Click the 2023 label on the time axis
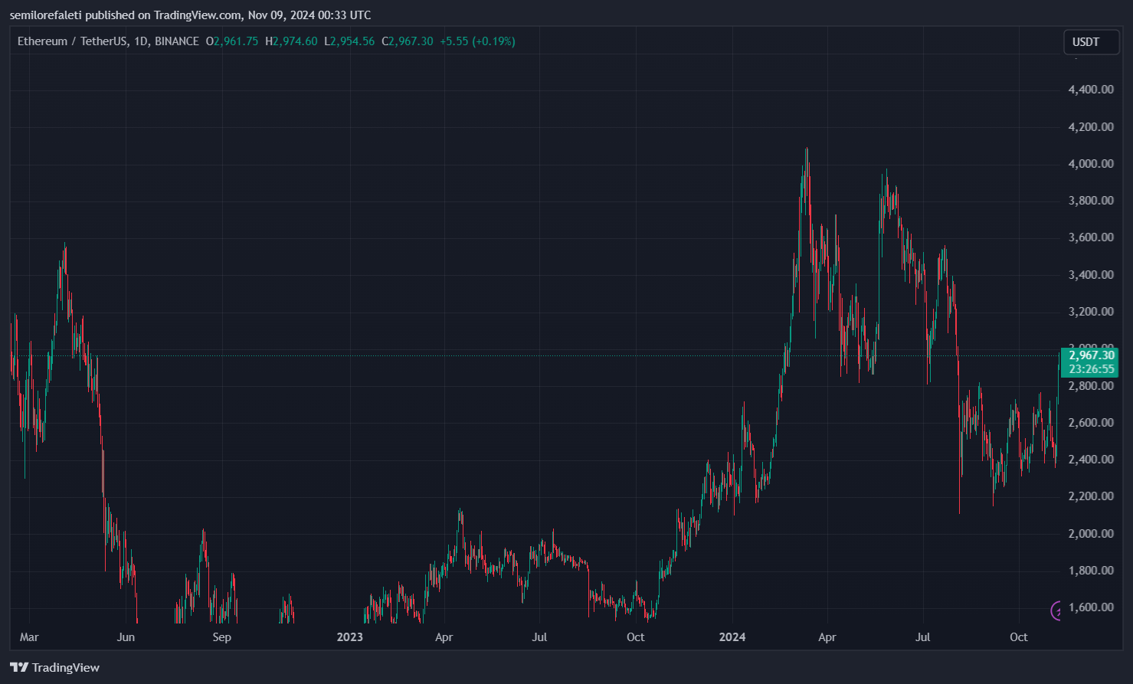The height and width of the screenshot is (684, 1133). click(x=349, y=637)
